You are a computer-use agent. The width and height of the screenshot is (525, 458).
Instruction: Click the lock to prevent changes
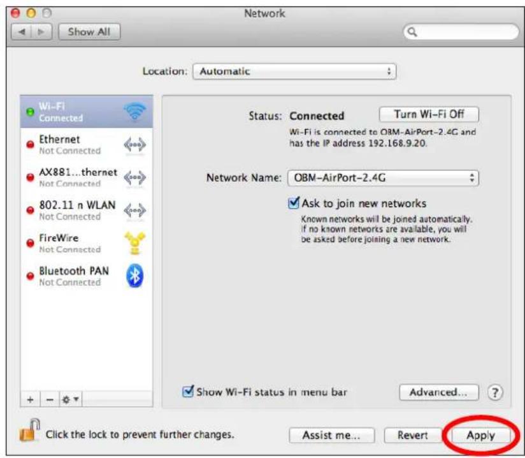click(x=30, y=430)
